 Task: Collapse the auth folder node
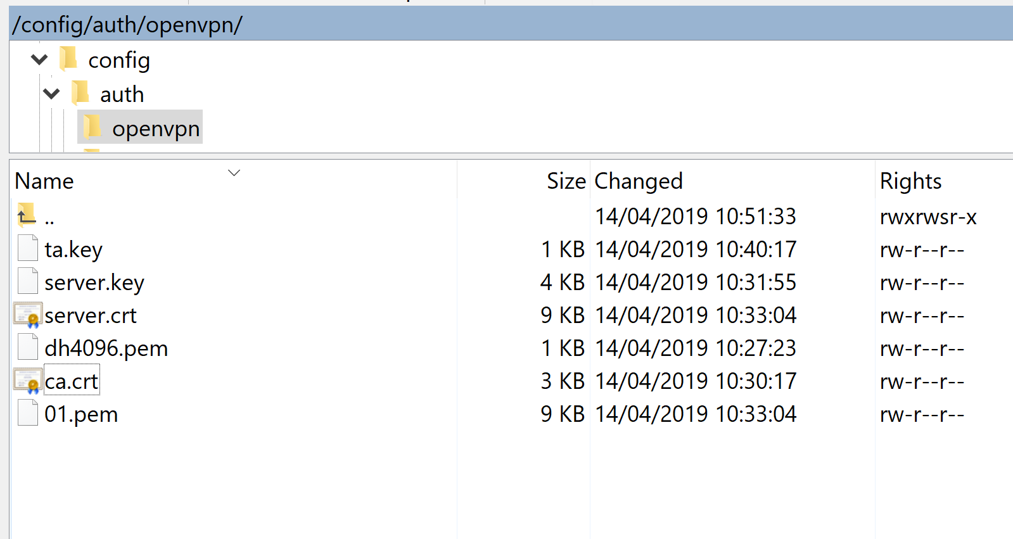(51, 93)
